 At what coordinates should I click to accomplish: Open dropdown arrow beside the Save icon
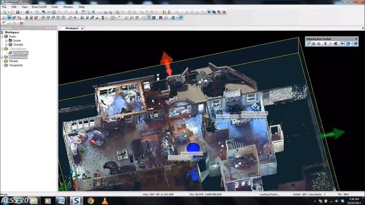pos(21,12)
